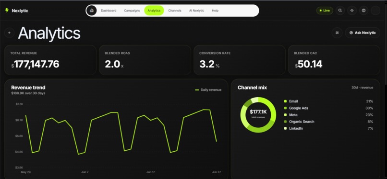Viewport: 387px width, 179px height.
Task: Click the 31% Email share value
Action: tap(370, 101)
